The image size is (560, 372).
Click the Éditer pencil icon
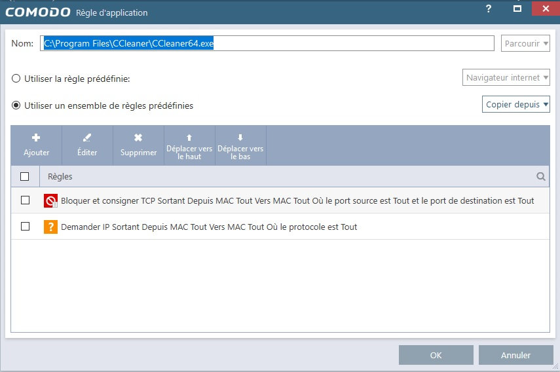(x=87, y=138)
